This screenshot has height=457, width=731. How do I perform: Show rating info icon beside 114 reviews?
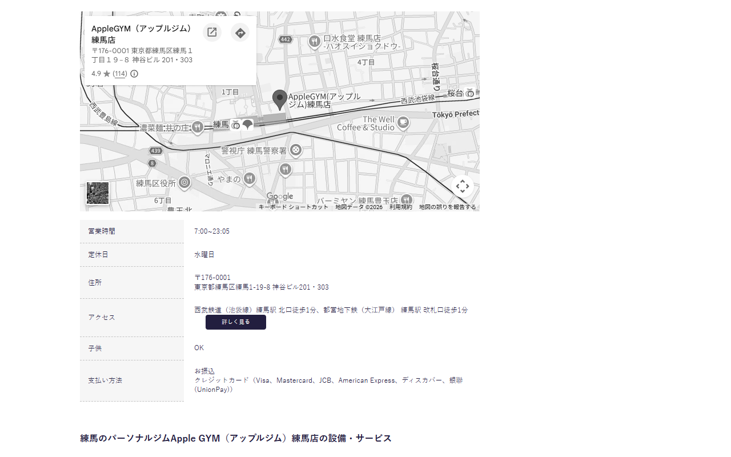pos(134,74)
